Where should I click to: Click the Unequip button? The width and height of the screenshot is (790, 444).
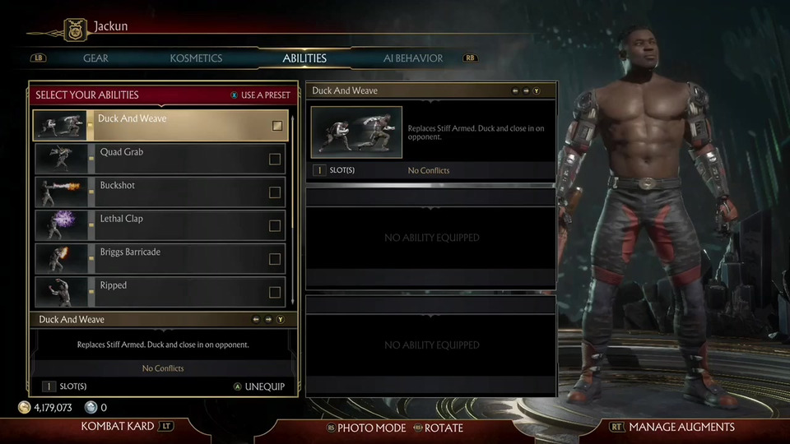click(259, 386)
